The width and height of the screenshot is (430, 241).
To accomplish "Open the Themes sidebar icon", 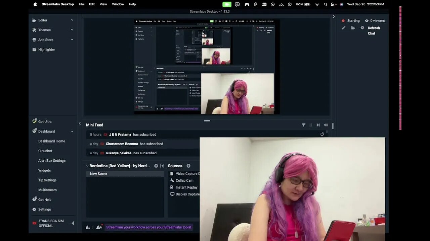I will pyautogui.click(x=34, y=30).
